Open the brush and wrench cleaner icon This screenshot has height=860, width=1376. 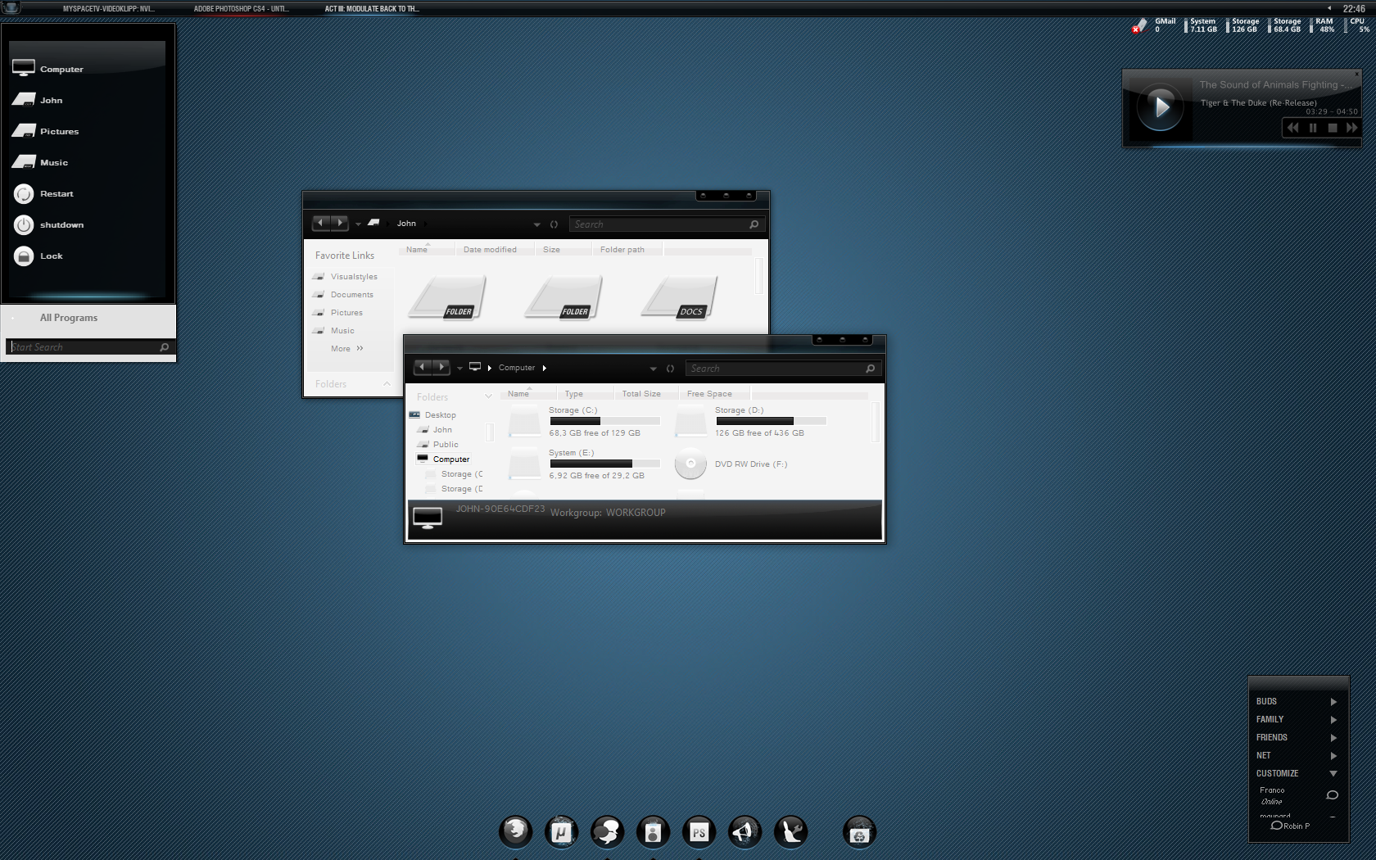790,832
